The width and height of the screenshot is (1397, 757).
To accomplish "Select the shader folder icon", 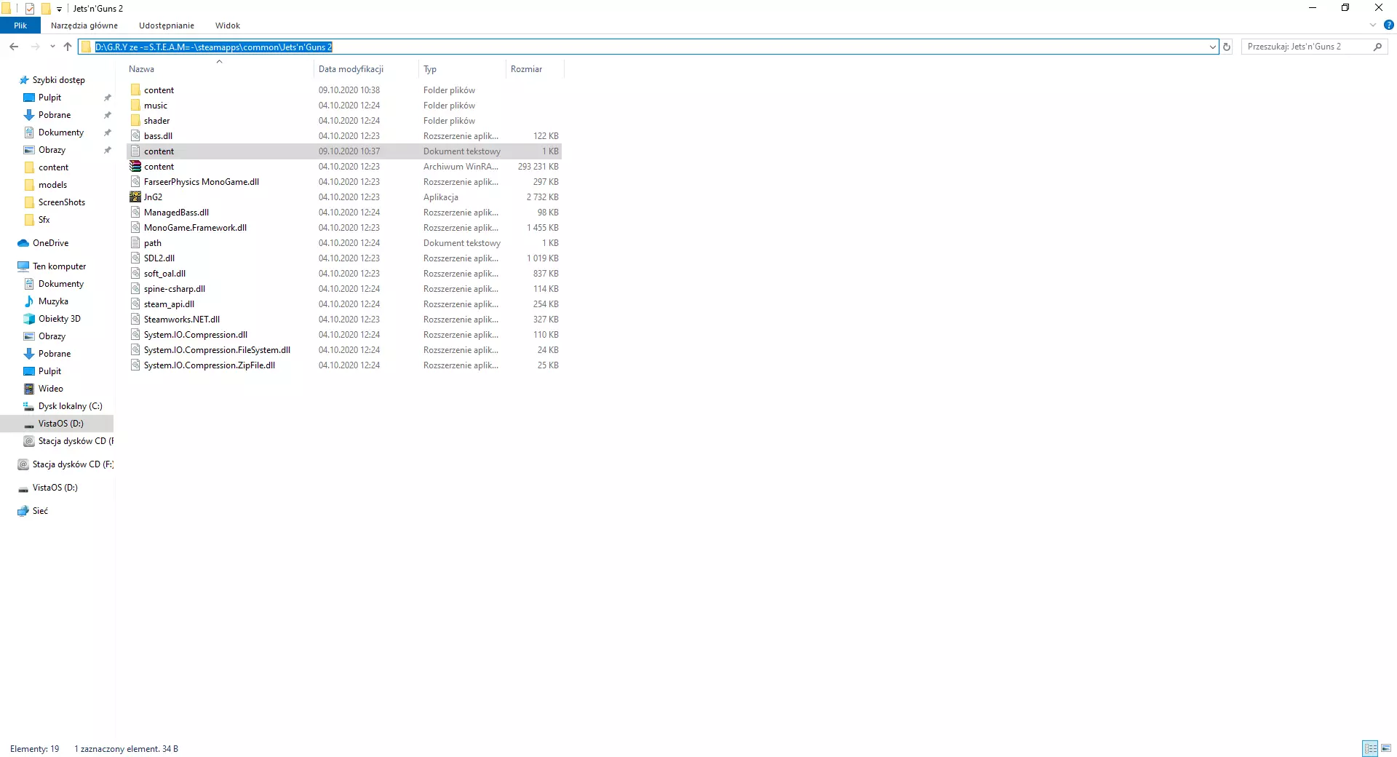I will [135, 120].
